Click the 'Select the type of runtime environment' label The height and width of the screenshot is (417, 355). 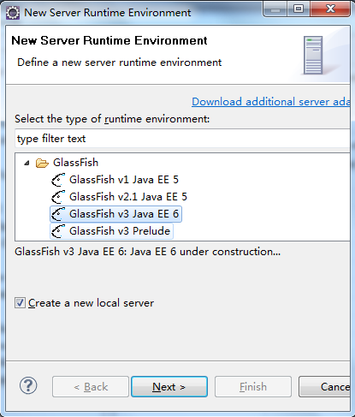pos(112,119)
